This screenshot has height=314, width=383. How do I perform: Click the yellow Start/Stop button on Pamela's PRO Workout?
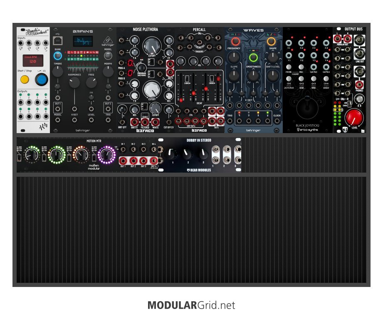click(x=25, y=79)
